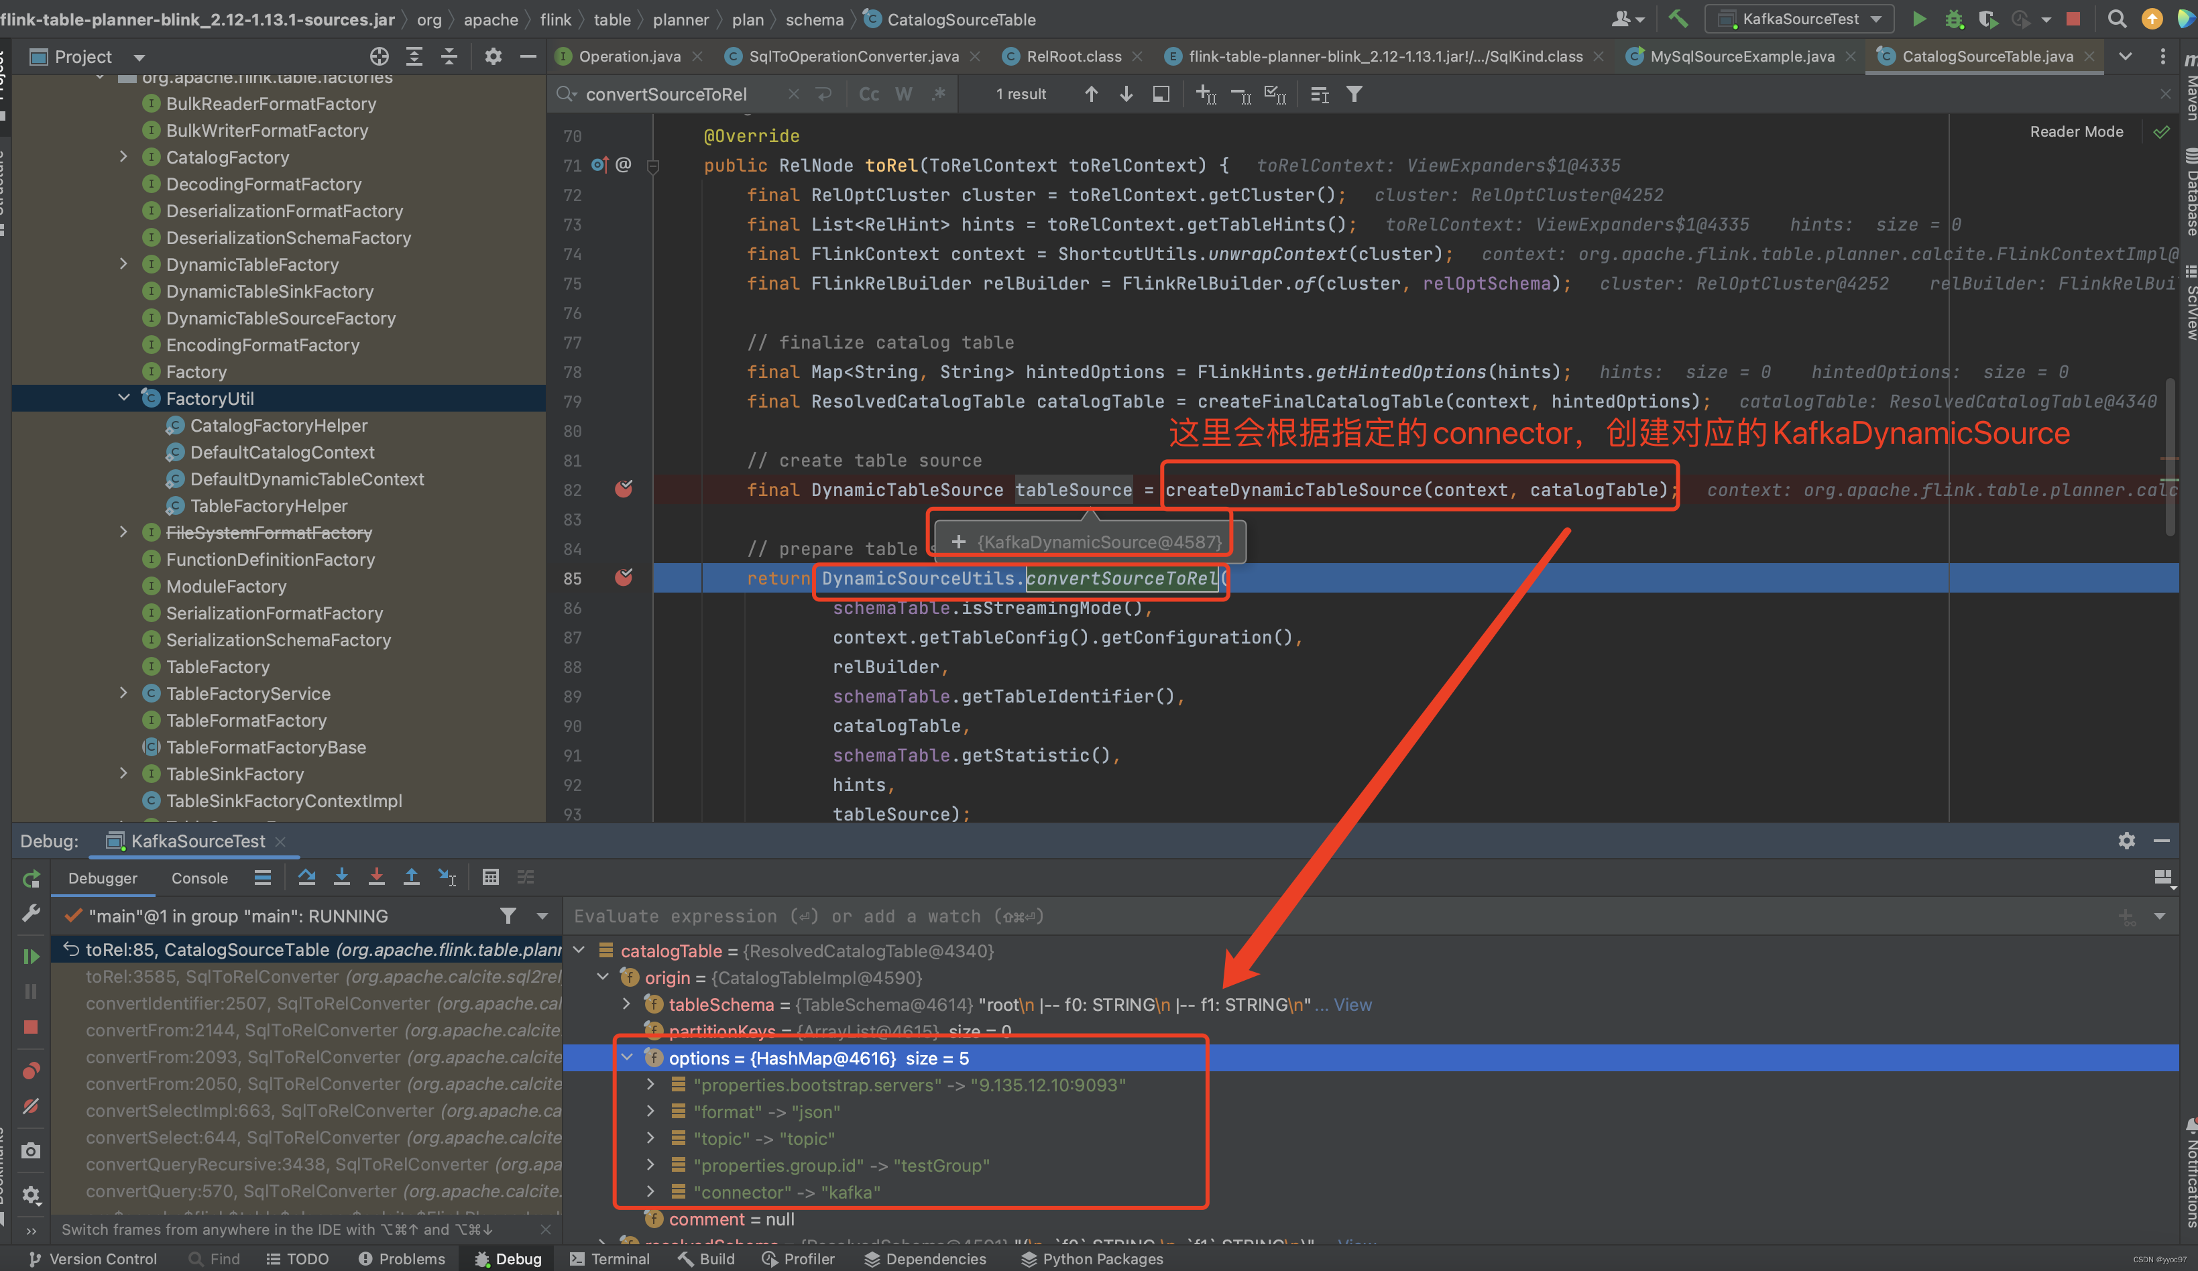Toggle the breakpoint on line 85
The width and height of the screenshot is (2198, 1271).
tap(624, 577)
